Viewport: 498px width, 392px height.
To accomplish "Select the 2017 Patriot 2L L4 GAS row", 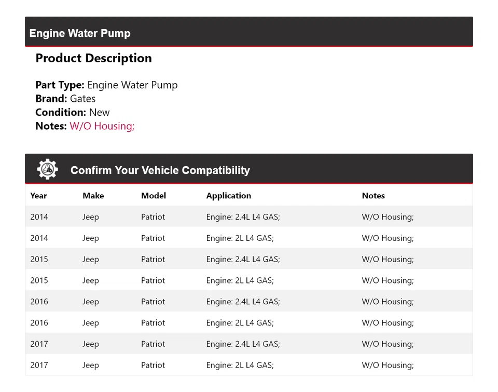I will pyautogui.click(x=248, y=365).
